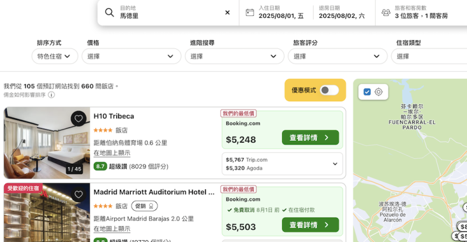Clear the 馬德里 destination with the X
Viewport: 467px width, 242px height.
(x=227, y=13)
